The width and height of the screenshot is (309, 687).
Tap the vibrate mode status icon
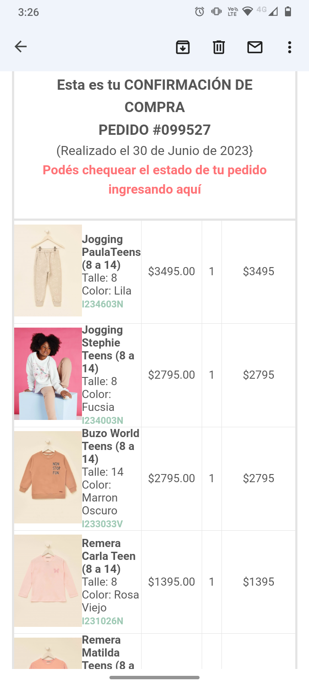(x=216, y=12)
